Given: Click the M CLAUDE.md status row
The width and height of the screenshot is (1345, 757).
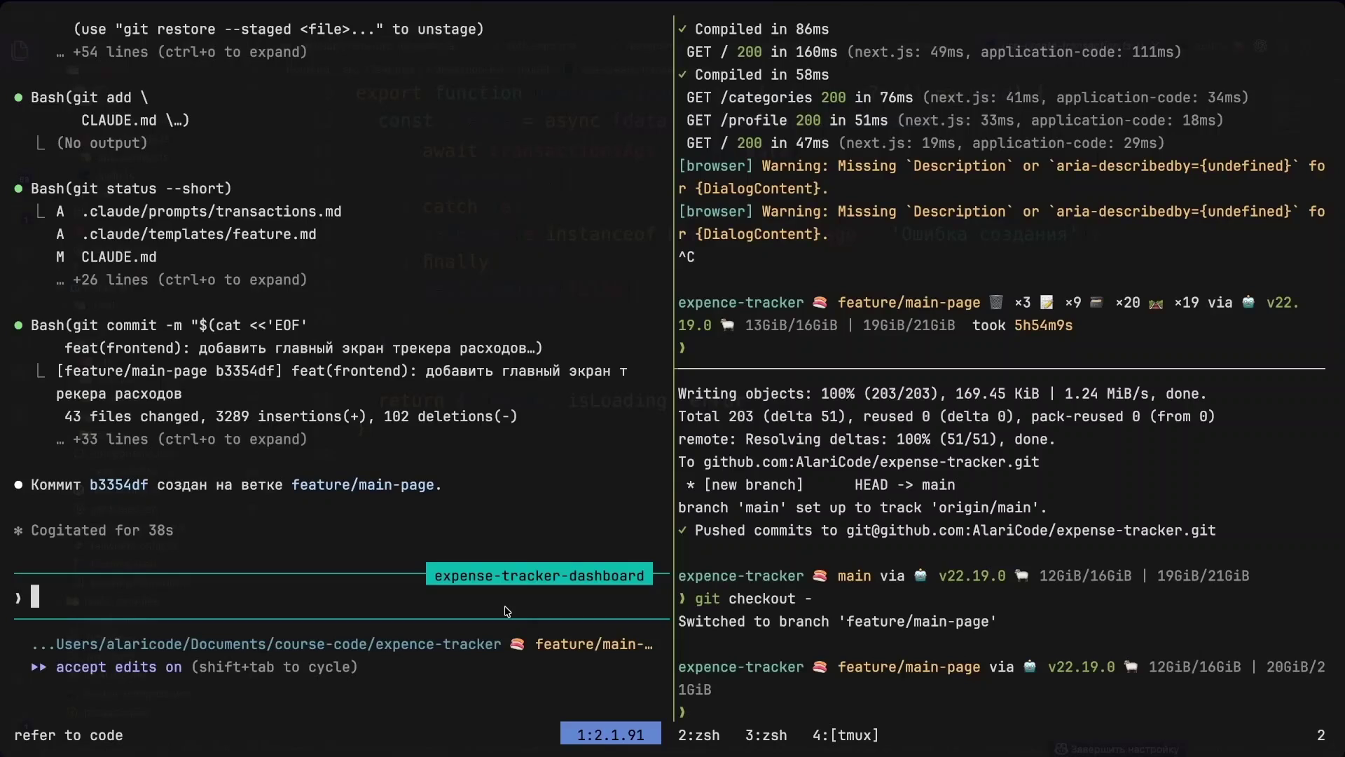Looking at the screenshot, I should click(106, 257).
